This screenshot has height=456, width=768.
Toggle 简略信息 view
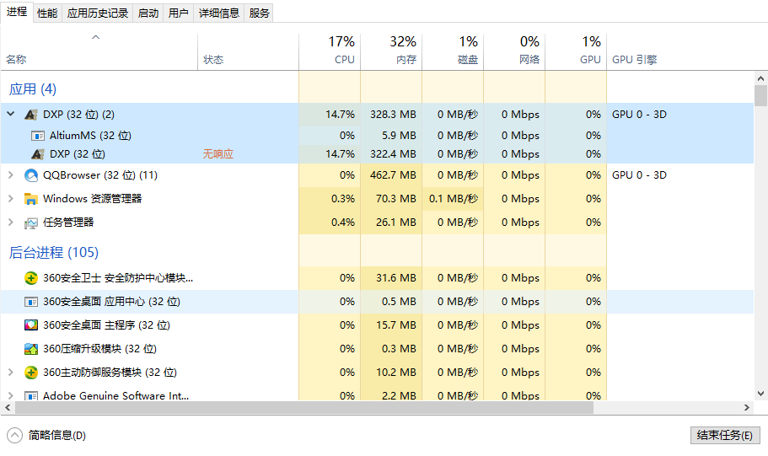click(x=46, y=435)
